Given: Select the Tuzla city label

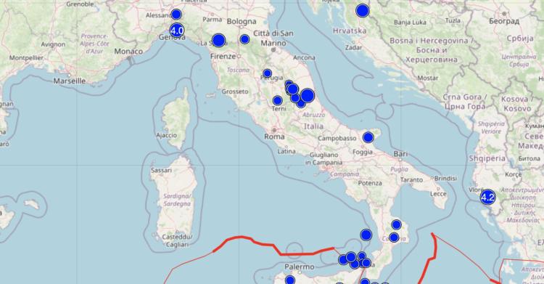Looking at the screenshot, I should pos(453,20).
